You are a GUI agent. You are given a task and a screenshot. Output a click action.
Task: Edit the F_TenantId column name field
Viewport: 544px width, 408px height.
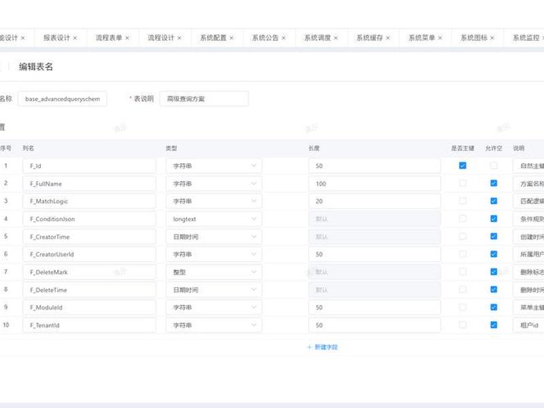[89, 325]
